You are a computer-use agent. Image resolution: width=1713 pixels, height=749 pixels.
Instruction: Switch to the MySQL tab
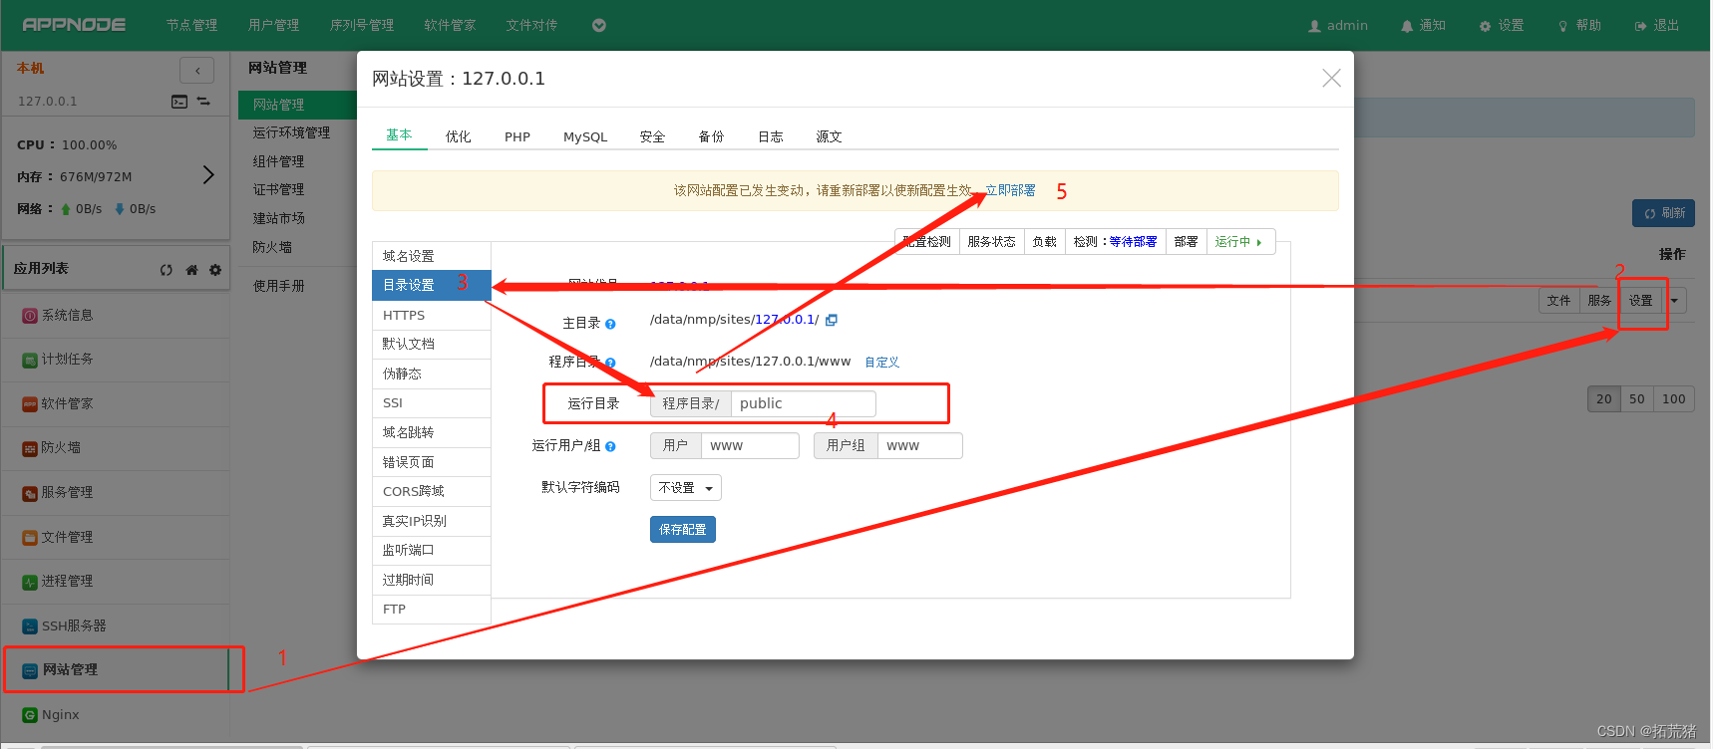coord(585,136)
